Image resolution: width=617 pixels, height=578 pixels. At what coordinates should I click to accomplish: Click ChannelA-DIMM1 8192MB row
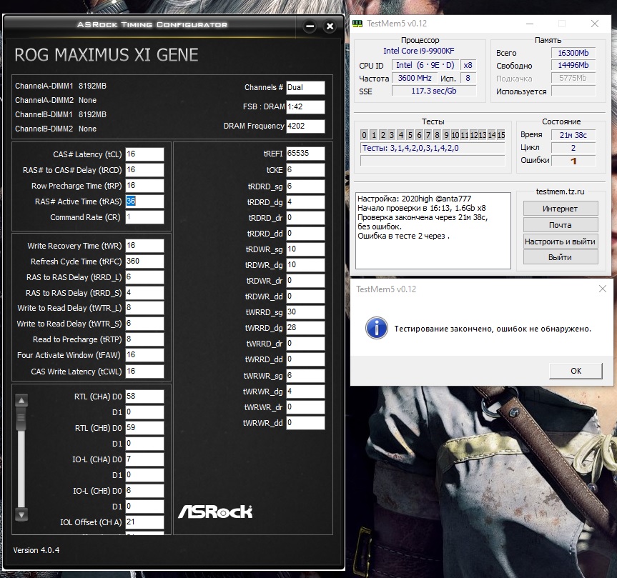61,86
